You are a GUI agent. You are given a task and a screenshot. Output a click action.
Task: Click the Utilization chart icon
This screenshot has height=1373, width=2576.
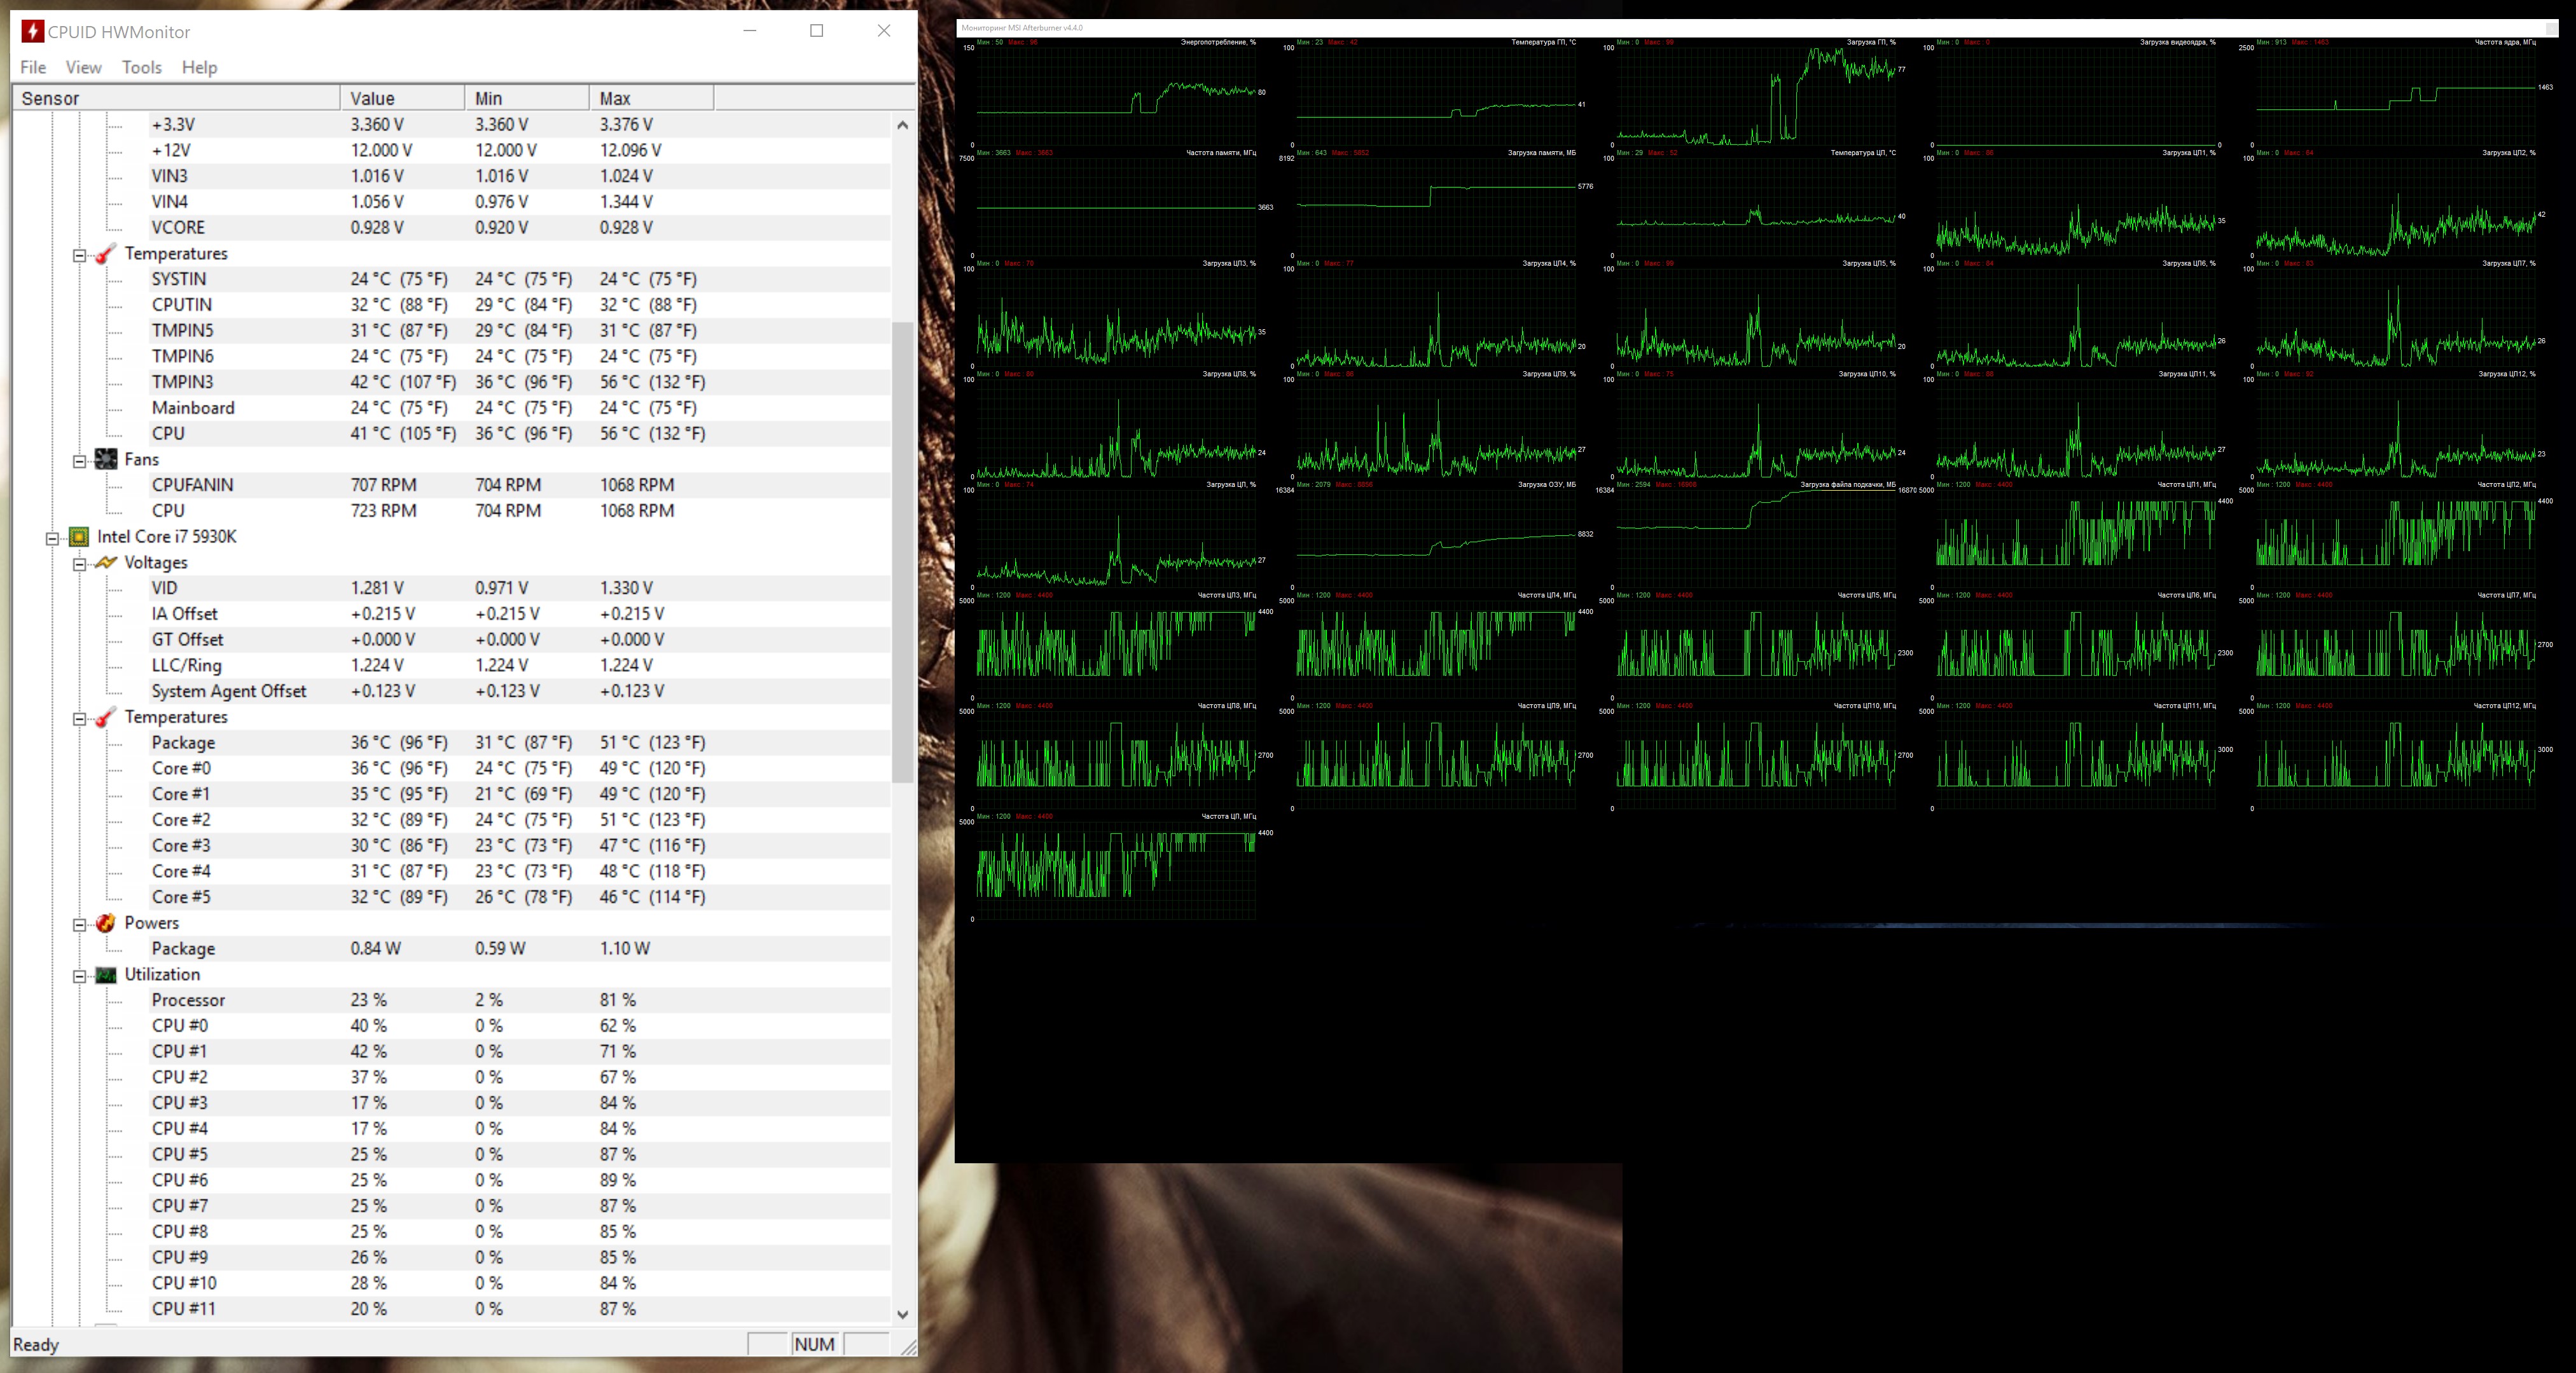[105, 975]
